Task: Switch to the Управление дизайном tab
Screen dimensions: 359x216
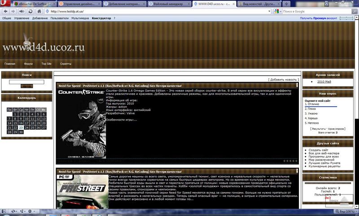Action: tap(79, 4)
